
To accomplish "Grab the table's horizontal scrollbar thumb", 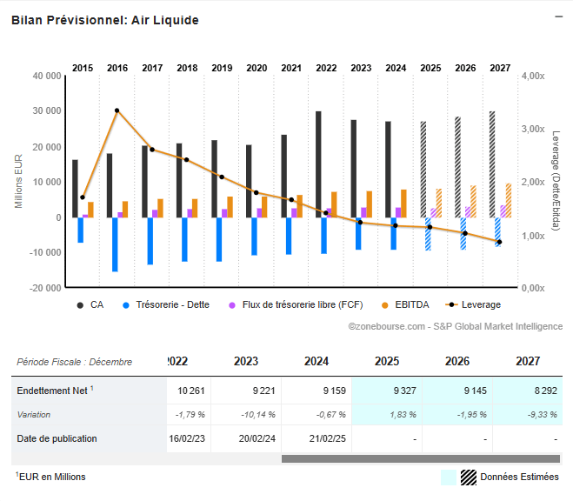I will tap(421, 458).
